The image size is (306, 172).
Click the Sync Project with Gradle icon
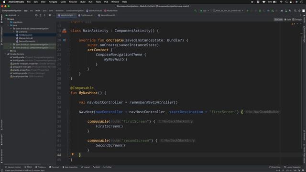(282, 11)
